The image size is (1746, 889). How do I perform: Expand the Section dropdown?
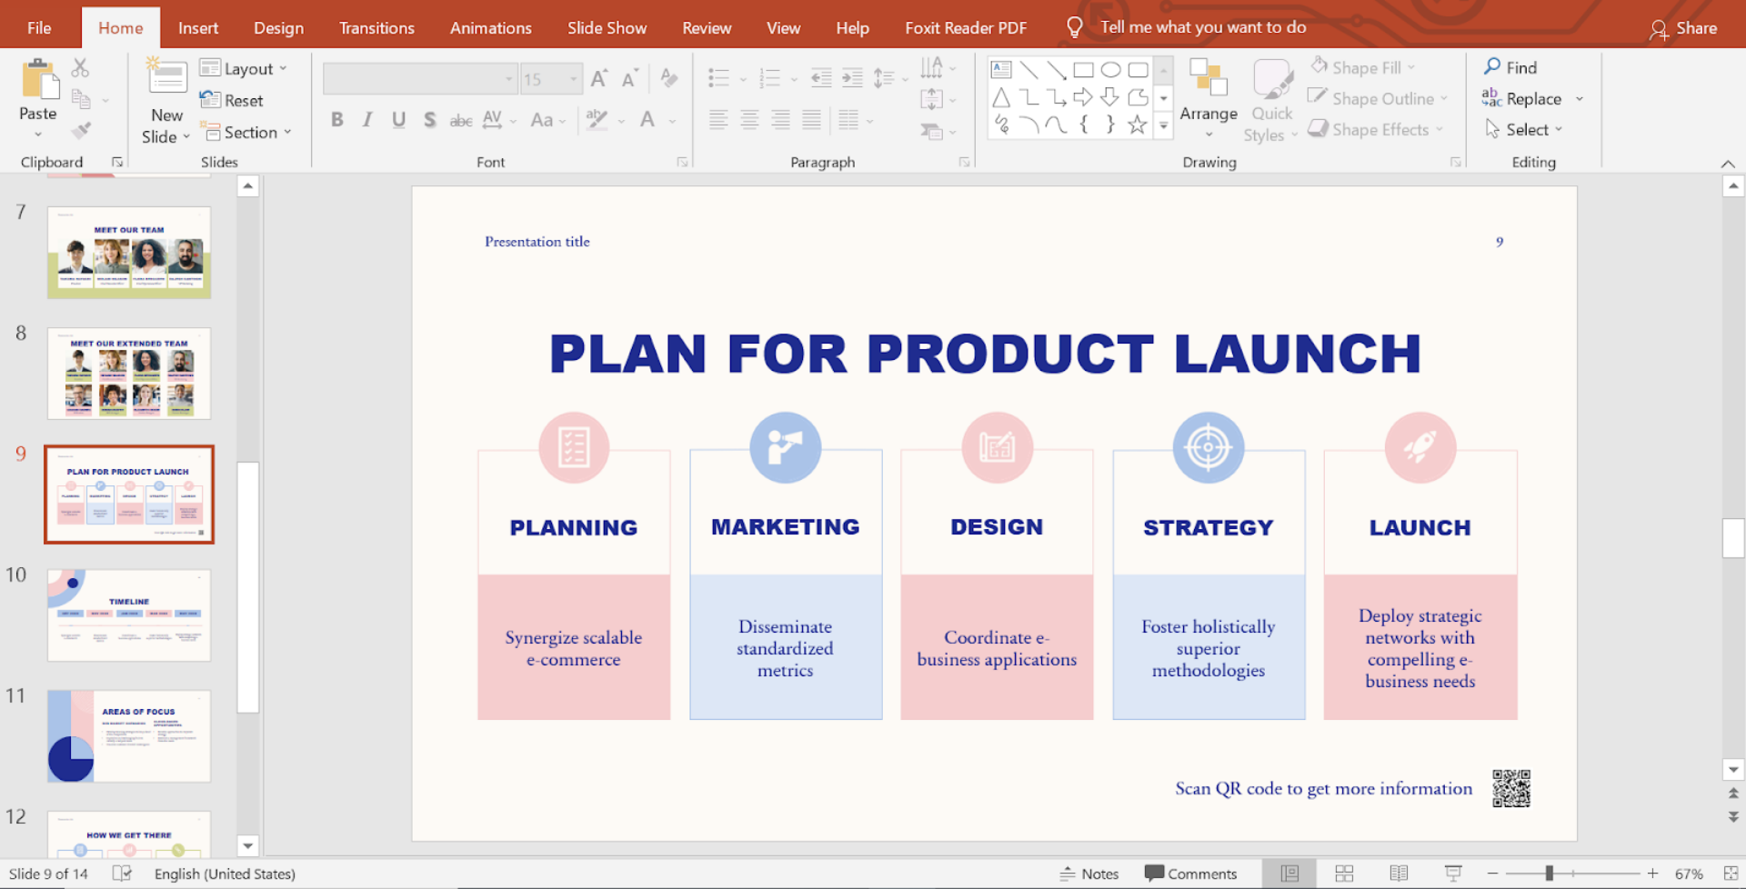pos(247,132)
